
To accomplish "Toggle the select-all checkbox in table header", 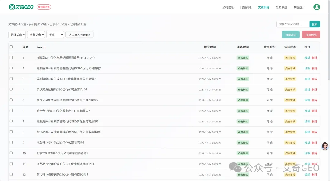I will click(x=11, y=47).
